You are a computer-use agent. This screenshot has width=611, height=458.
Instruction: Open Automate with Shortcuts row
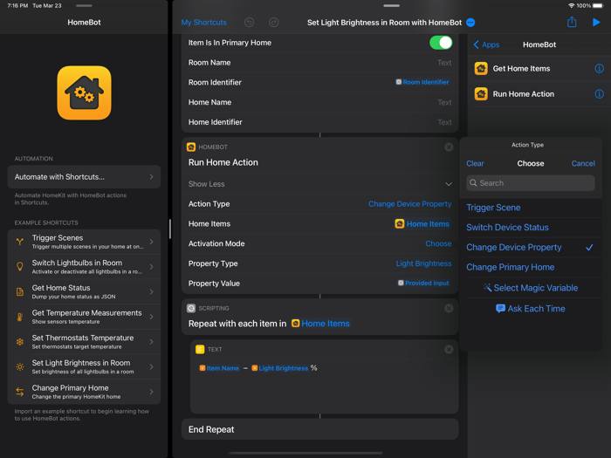(x=84, y=177)
